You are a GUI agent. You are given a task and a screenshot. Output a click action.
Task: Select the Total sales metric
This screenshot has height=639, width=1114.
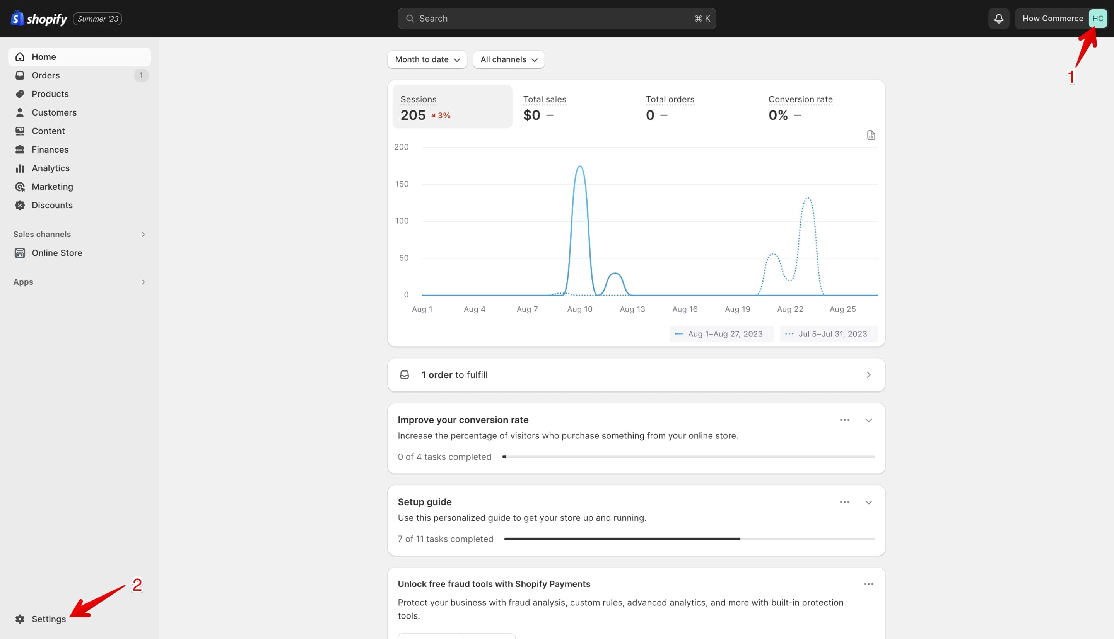(574, 107)
